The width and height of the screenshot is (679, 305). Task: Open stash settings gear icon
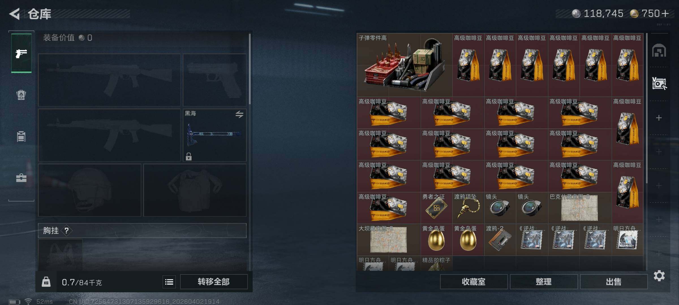pyautogui.click(x=659, y=276)
